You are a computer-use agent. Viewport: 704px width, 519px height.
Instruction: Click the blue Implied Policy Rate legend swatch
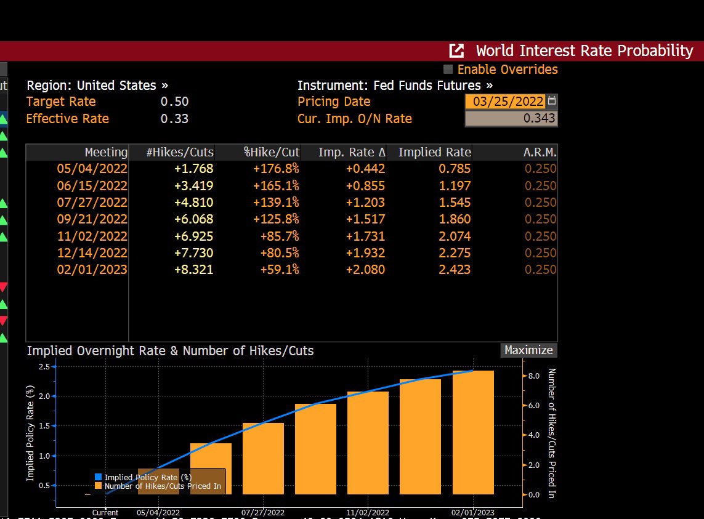pos(99,477)
